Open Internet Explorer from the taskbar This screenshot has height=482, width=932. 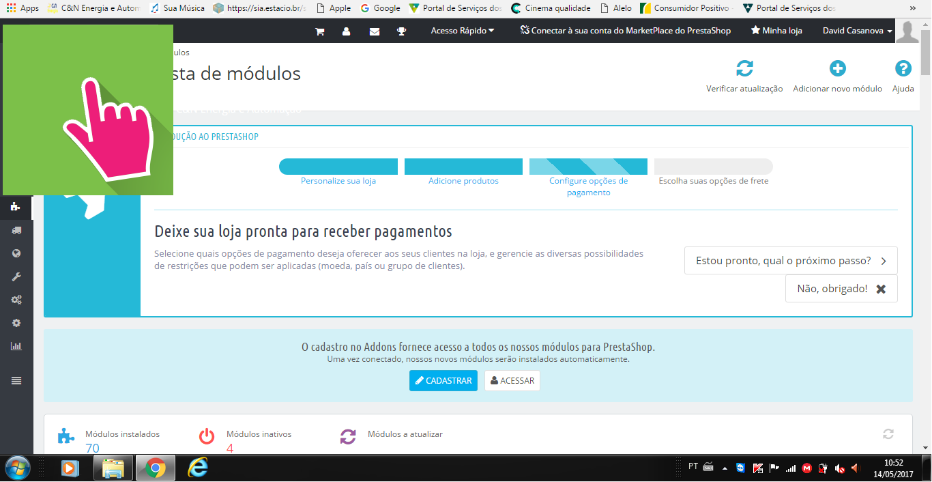pos(198,468)
